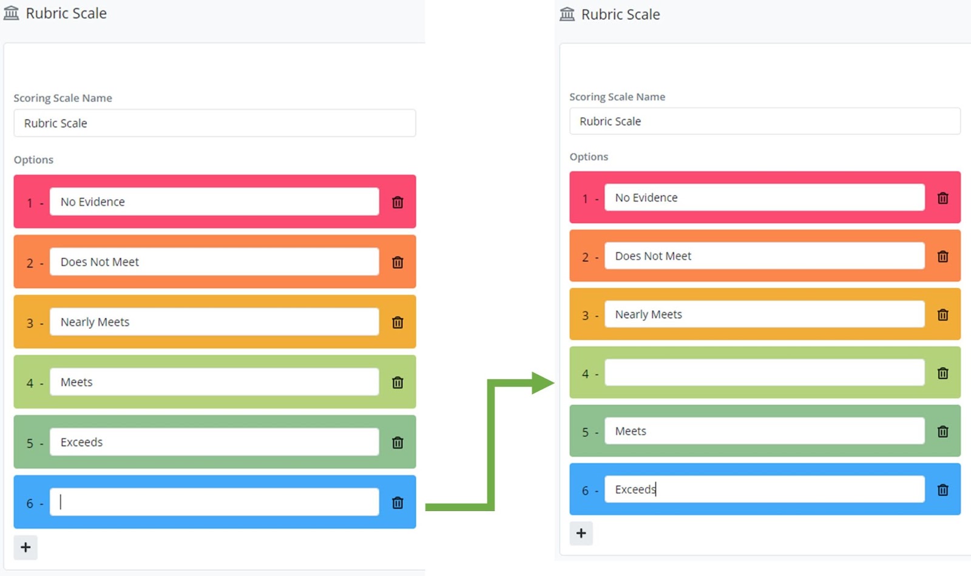Click the blank option 4 field on right

[x=764, y=373]
